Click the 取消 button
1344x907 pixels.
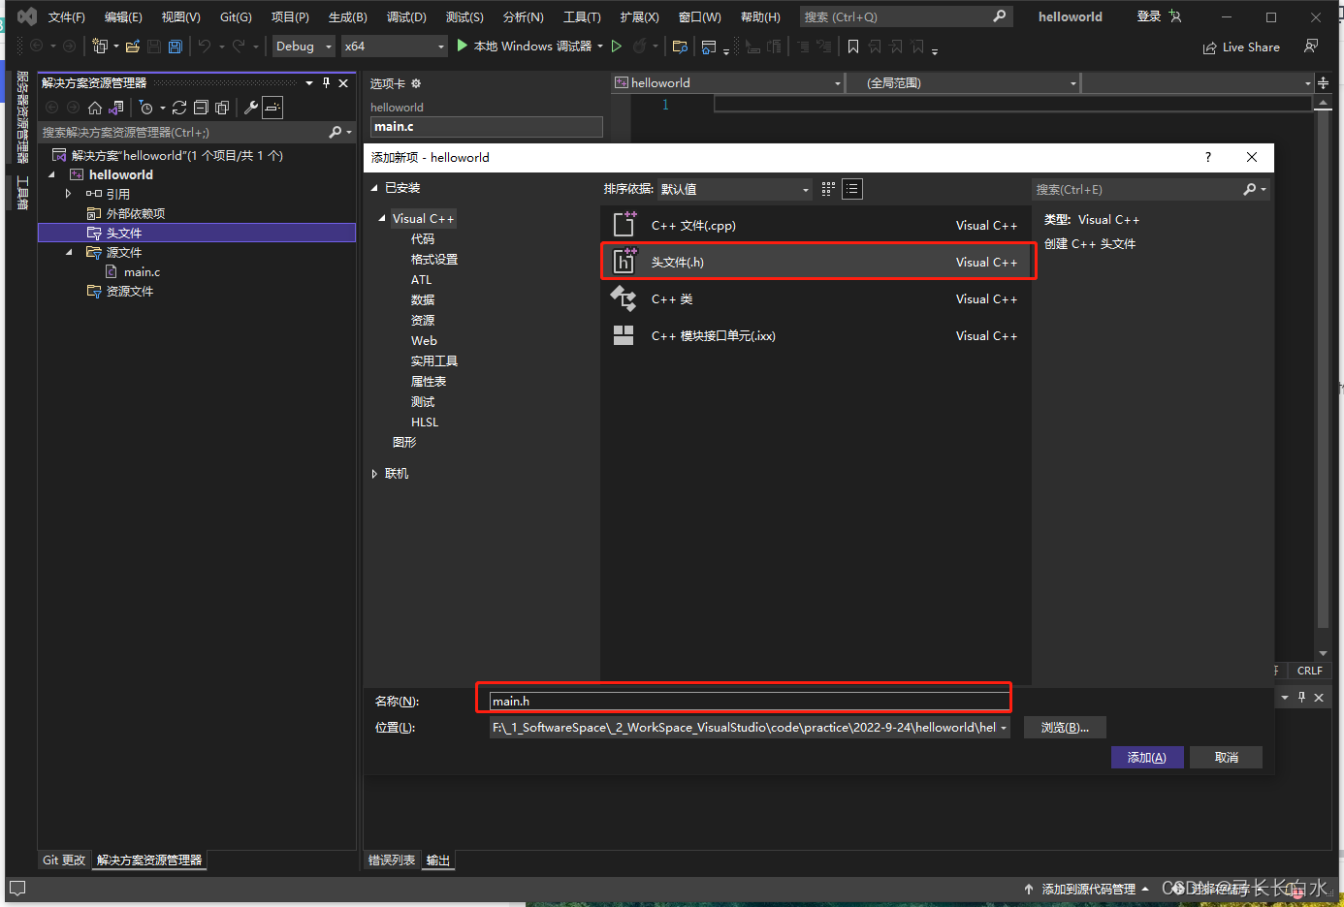1226,757
